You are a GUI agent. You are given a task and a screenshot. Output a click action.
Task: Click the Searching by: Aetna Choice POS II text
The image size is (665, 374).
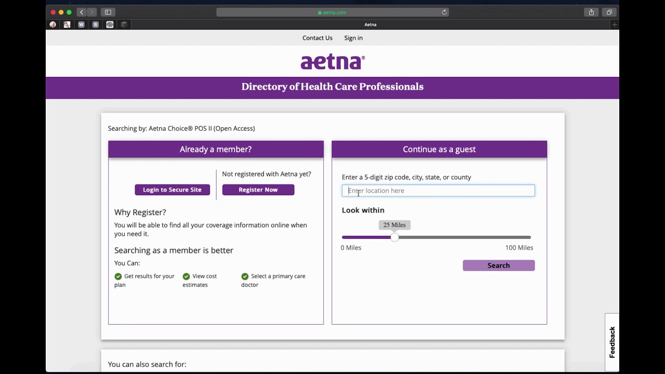pos(181,128)
